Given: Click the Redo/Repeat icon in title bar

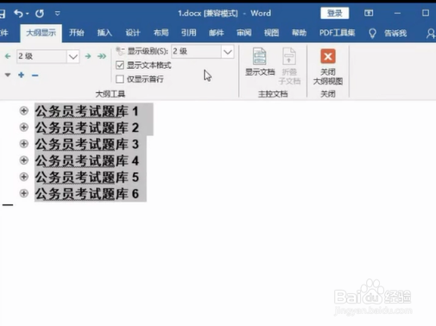Looking at the screenshot, I should click(x=40, y=13).
